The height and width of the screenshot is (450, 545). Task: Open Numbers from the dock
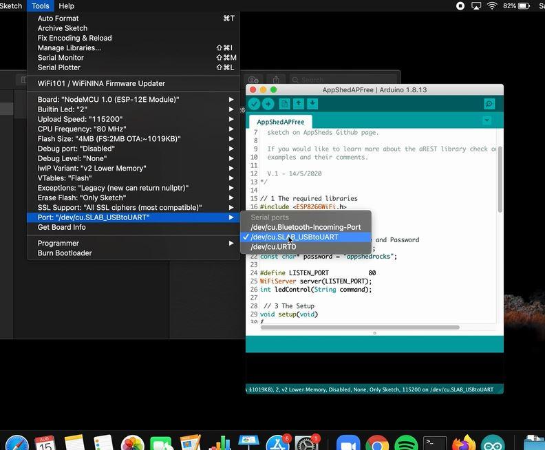pos(220,442)
